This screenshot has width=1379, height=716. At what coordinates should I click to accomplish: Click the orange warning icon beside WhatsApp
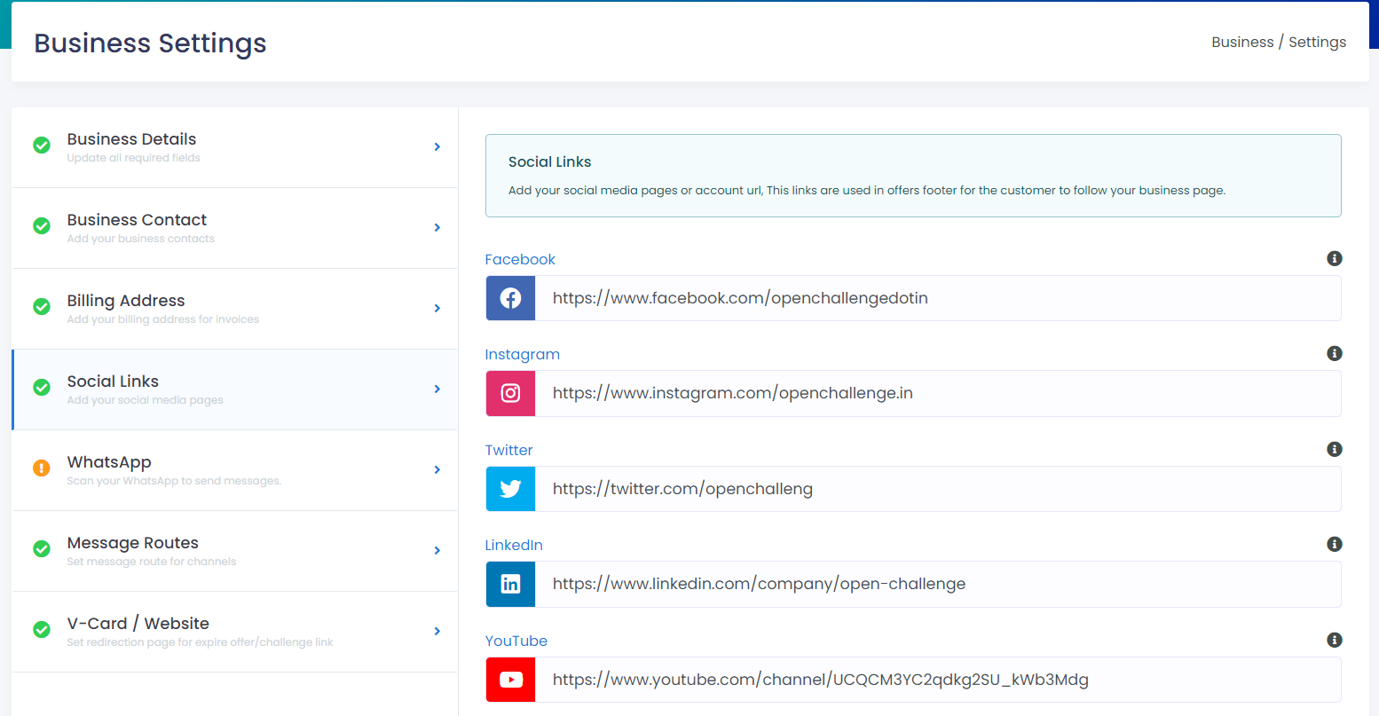[x=42, y=468]
